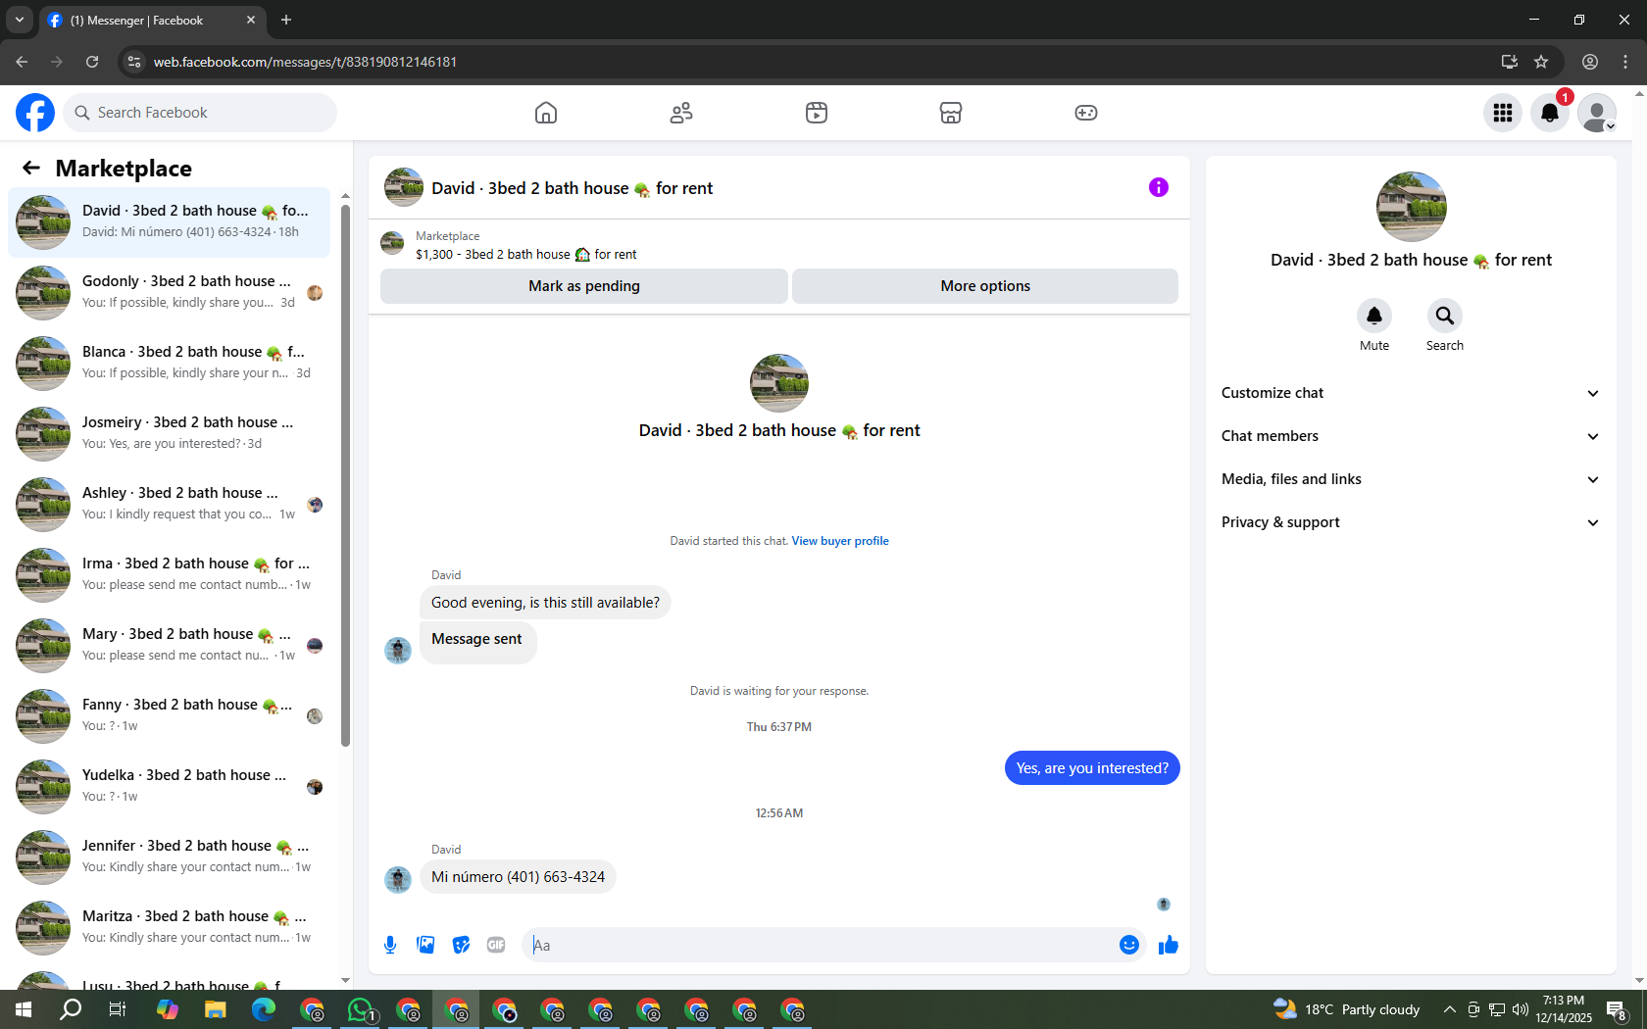Open Chrome tab search dropdown arrow

(x=20, y=20)
